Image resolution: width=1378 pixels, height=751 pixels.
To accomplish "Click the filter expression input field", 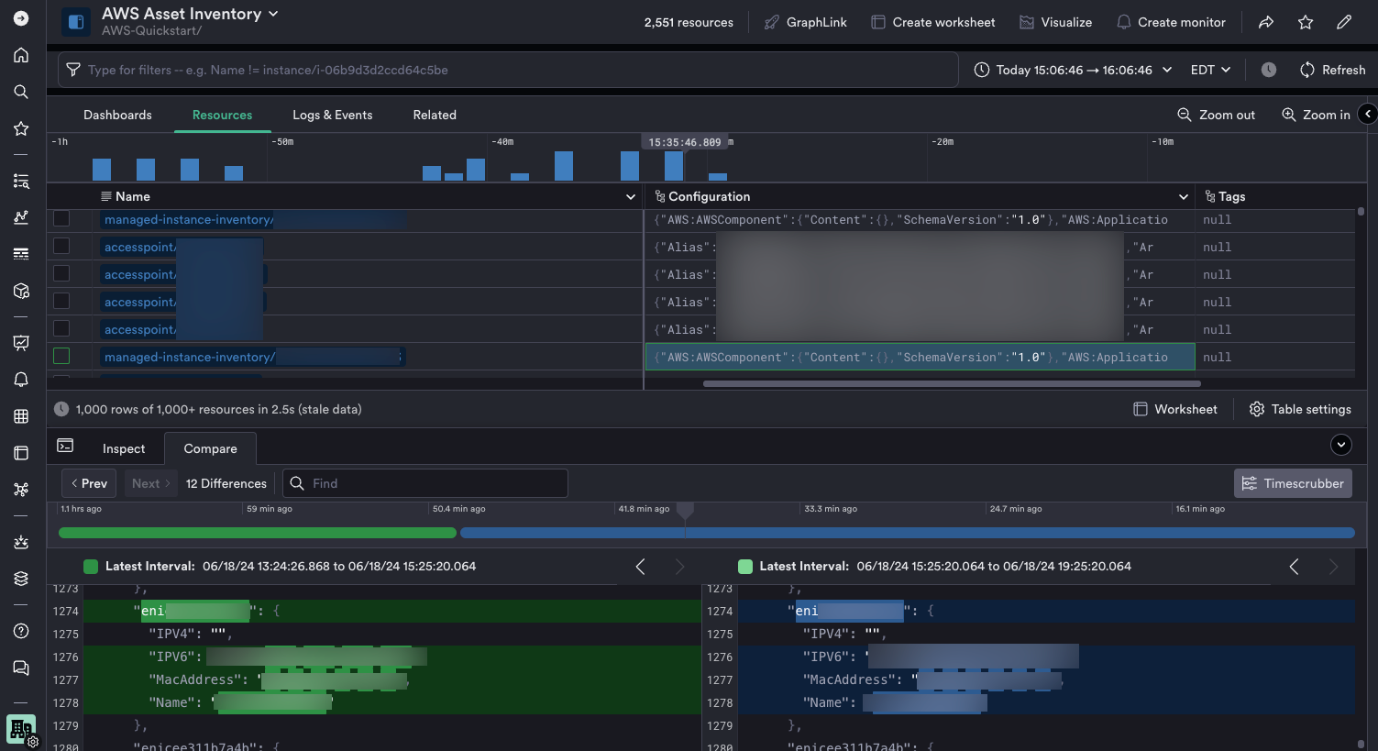I will (508, 70).
